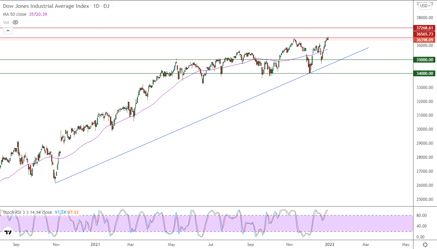Click the TradingView logo icon

point(8,233)
